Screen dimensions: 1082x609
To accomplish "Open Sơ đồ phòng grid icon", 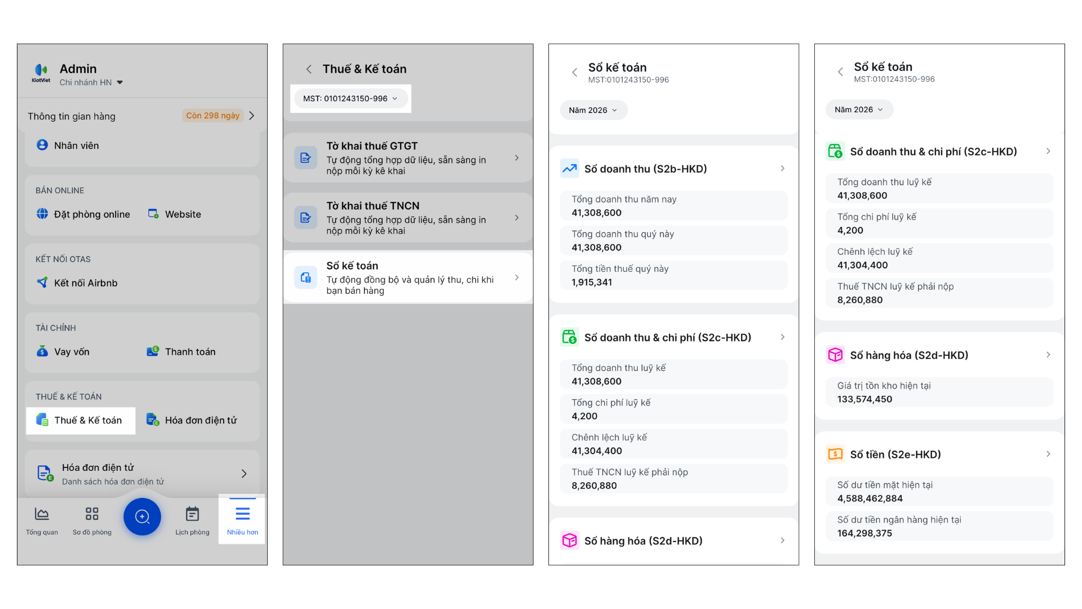I will [x=92, y=514].
